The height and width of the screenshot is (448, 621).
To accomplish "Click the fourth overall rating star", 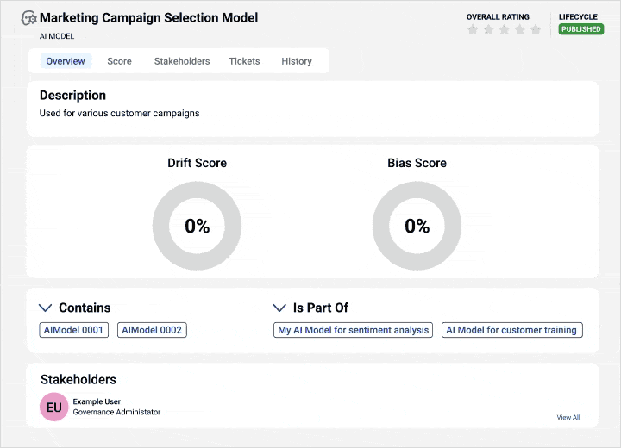I will (x=519, y=29).
